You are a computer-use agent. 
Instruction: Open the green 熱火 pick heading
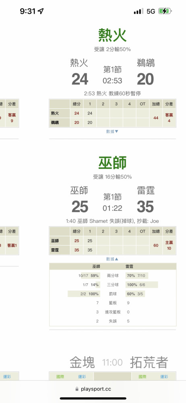112,35
